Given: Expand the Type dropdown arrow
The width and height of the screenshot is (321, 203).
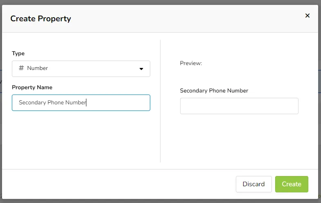Looking at the screenshot, I should tap(141, 69).
